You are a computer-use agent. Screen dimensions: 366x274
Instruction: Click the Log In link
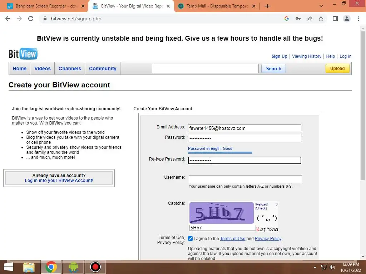(346, 56)
